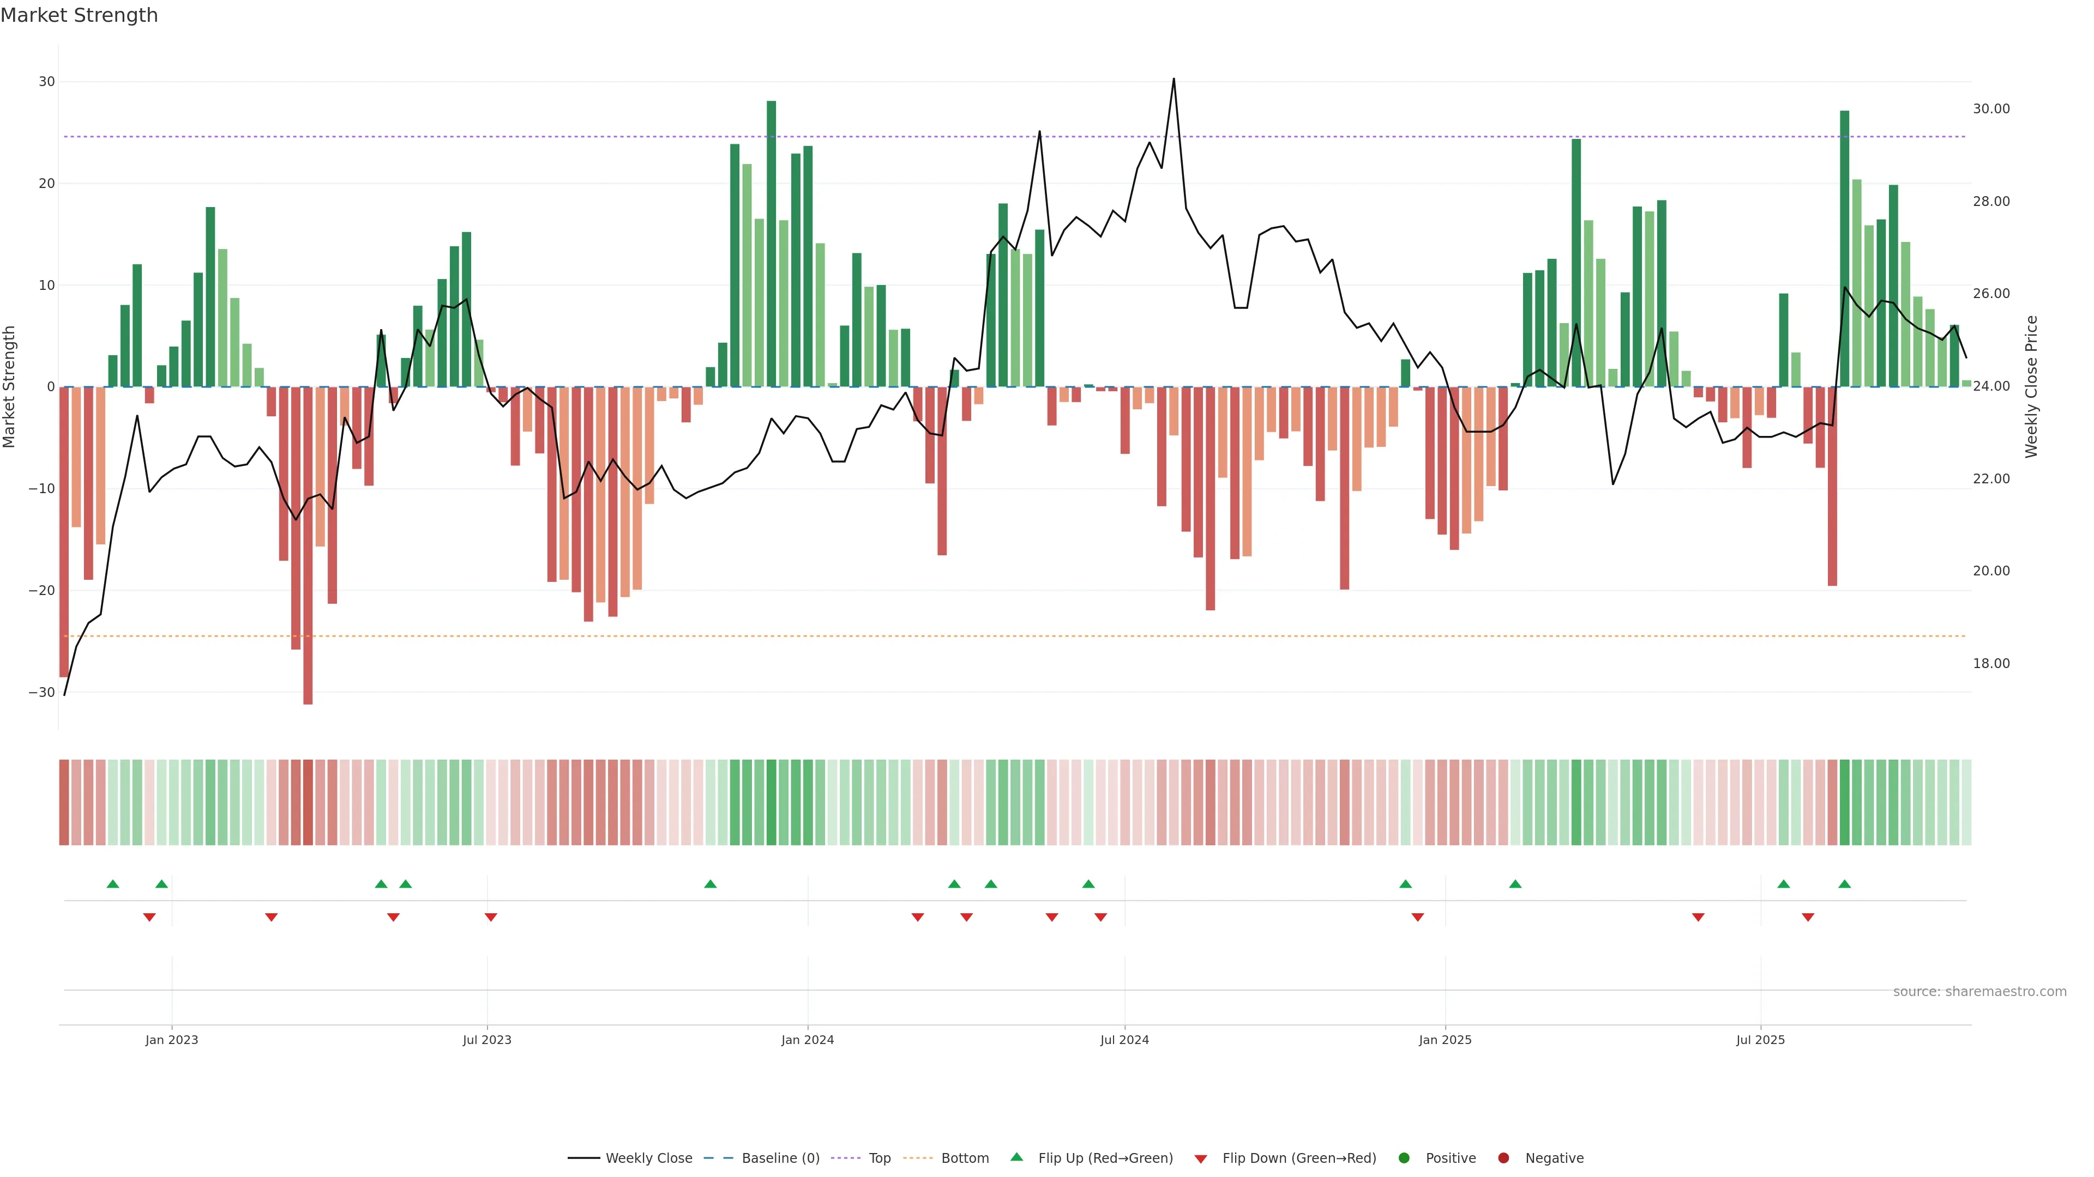The image size is (2094, 1177).
Task: Click the Weekly Close Price axis title
Action: [2031, 387]
